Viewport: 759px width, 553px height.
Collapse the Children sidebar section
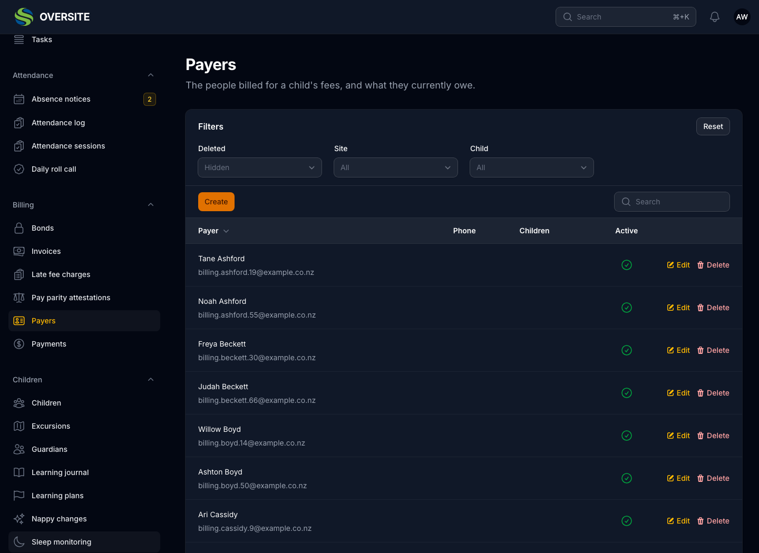pos(151,380)
